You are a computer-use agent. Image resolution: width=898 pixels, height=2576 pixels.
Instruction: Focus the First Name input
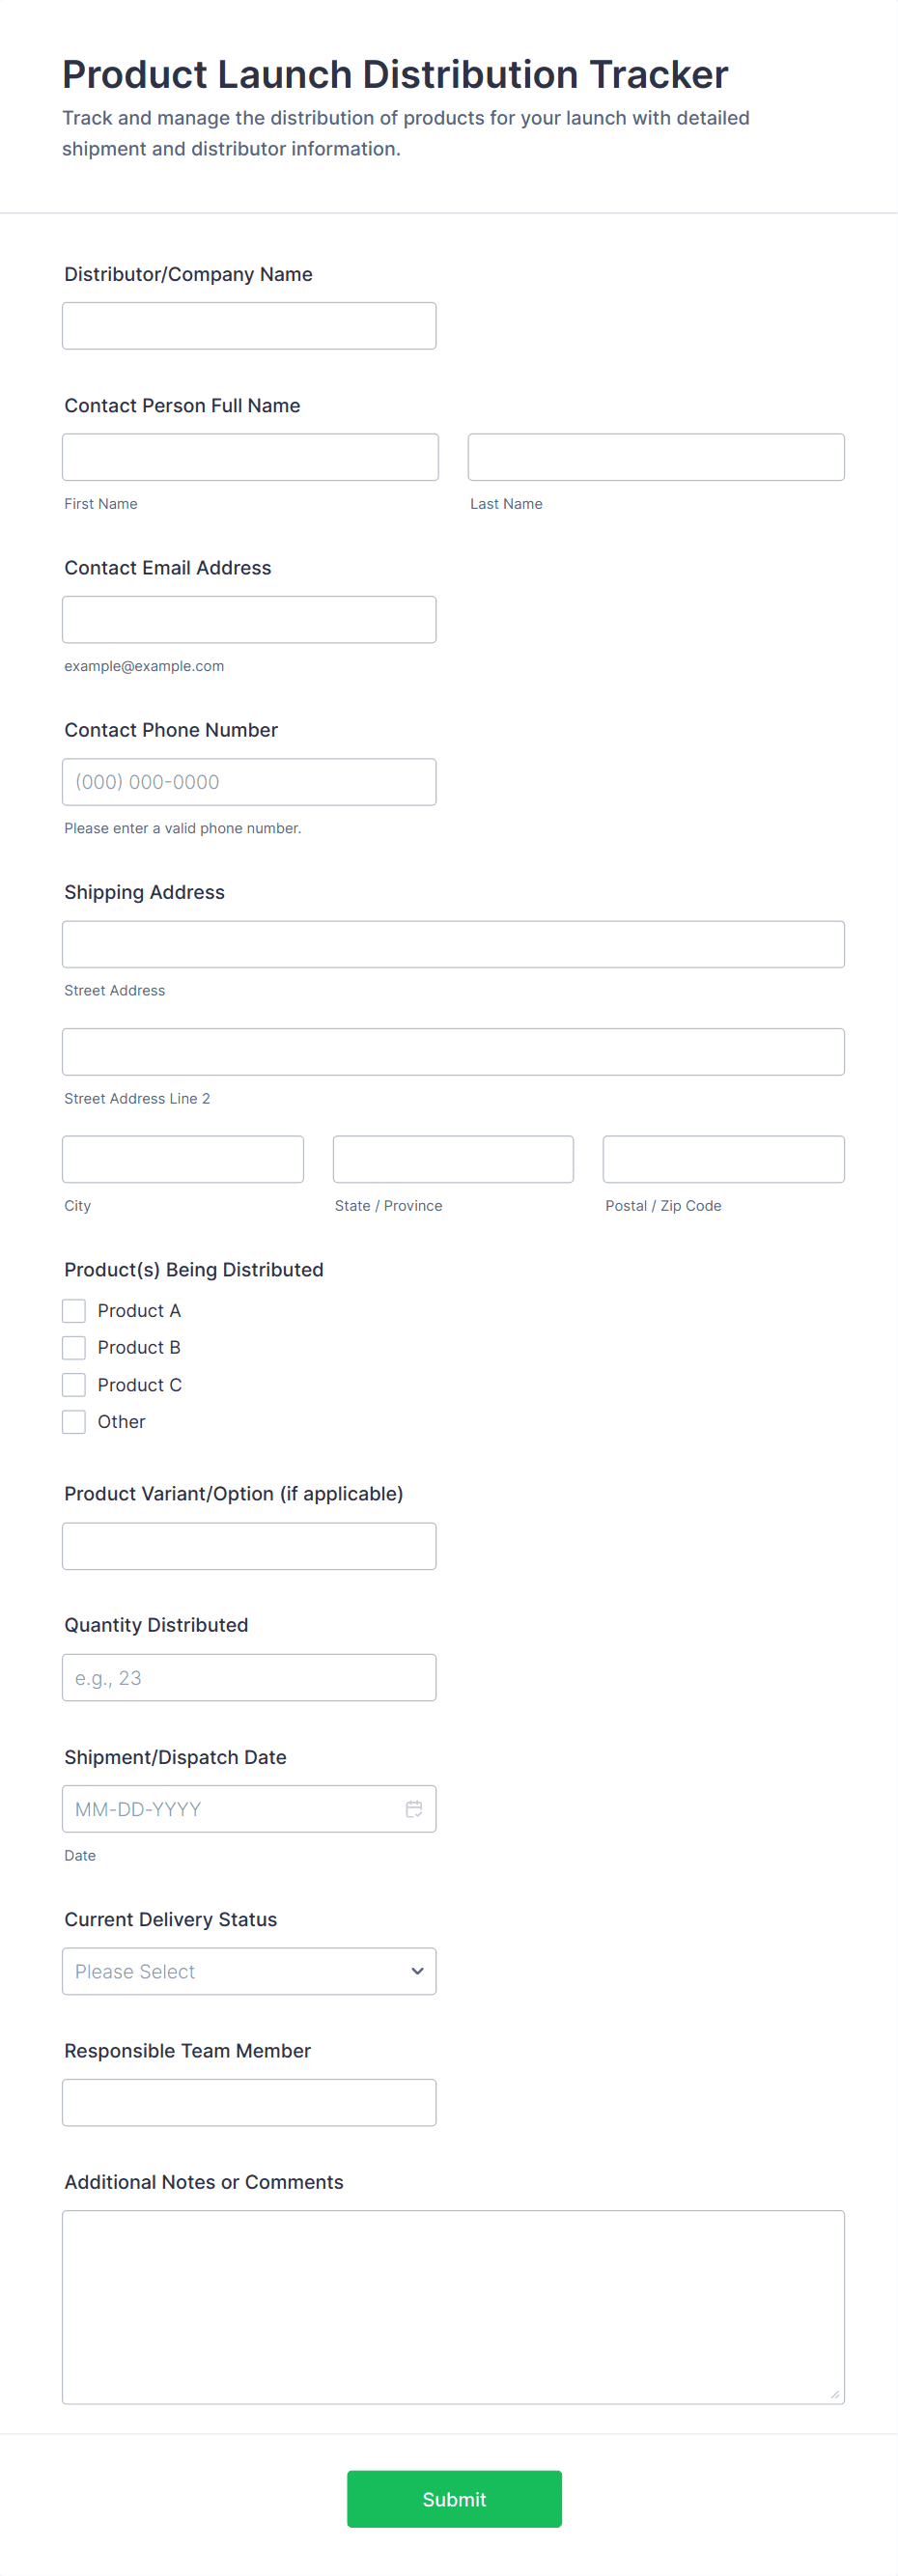click(x=250, y=457)
